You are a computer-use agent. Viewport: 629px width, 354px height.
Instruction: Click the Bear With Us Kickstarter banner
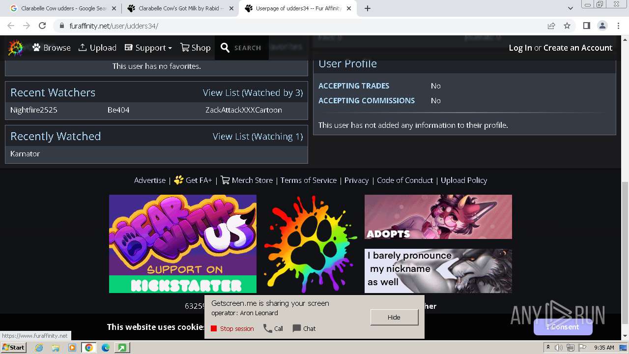pos(183,244)
